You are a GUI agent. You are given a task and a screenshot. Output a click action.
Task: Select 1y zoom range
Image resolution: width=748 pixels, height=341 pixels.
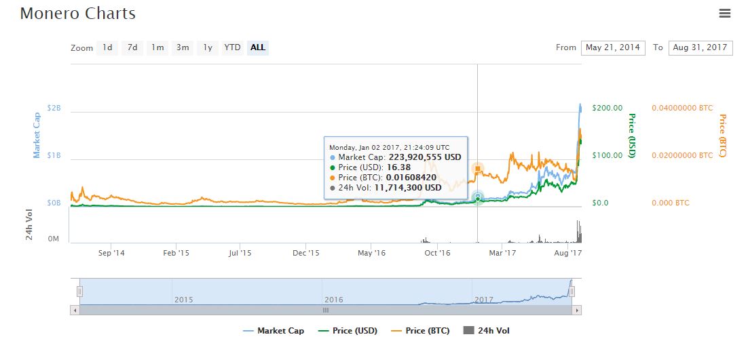[208, 47]
